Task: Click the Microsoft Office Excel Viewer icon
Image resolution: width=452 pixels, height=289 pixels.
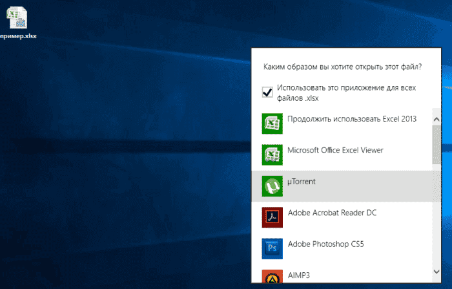Action: pos(270,153)
